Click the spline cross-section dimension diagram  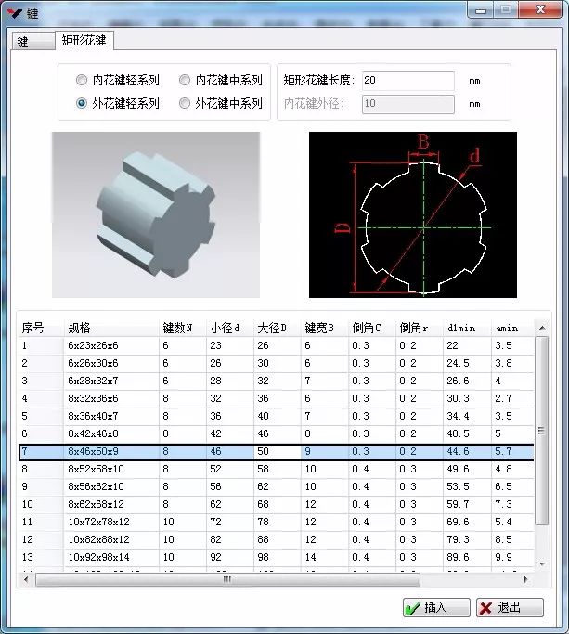[x=413, y=214]
